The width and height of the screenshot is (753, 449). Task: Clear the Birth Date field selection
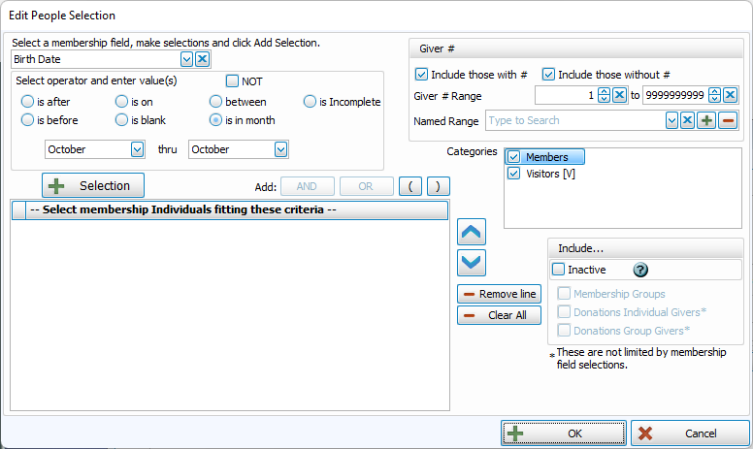[x=202, y=59]
